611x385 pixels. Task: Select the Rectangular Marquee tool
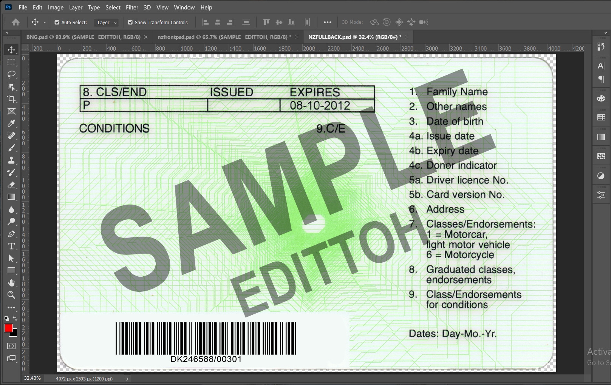click(11, 62)
